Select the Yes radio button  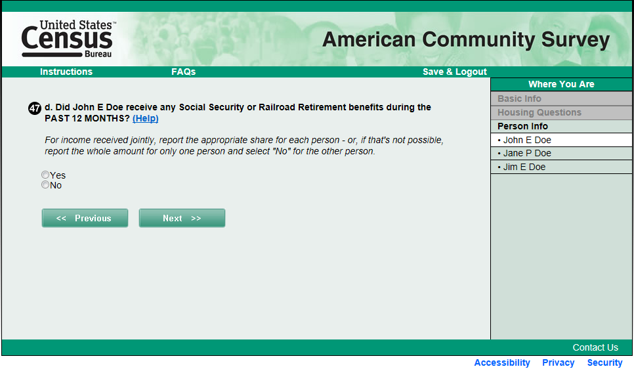[x=45, y=175]
